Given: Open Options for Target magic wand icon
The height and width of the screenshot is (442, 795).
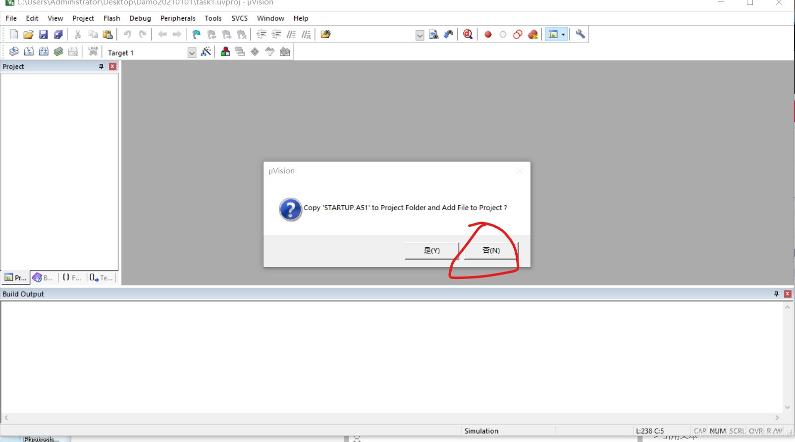Looking at the screenshot, I should pos(206,52).
